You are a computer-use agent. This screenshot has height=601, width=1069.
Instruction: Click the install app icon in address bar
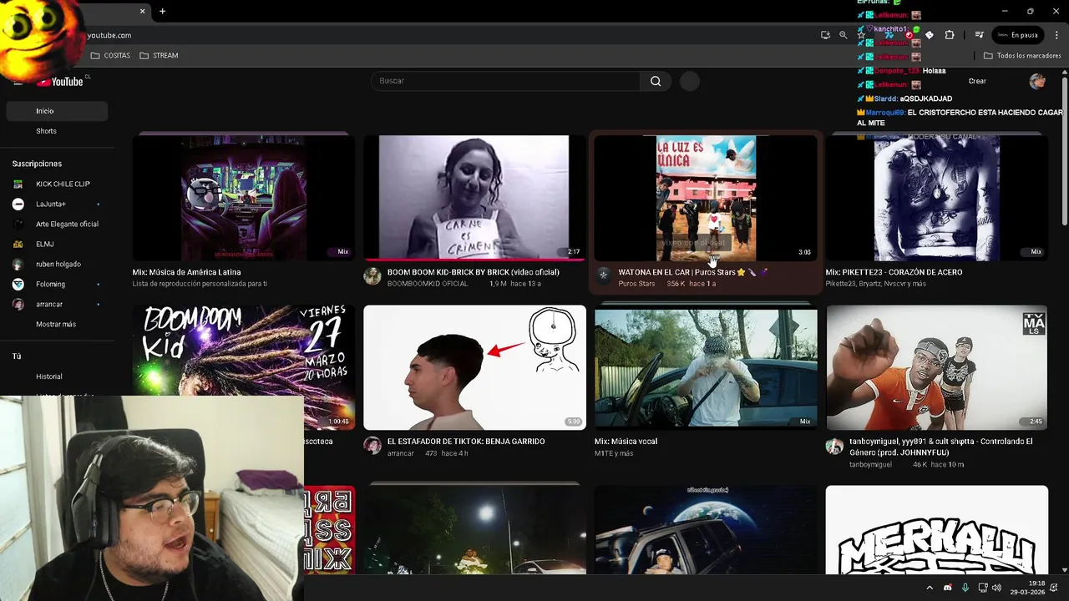825,35
